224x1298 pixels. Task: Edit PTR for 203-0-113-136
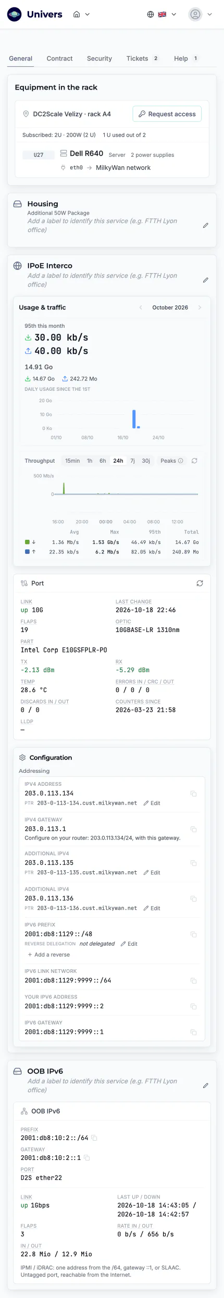(152, 908)
